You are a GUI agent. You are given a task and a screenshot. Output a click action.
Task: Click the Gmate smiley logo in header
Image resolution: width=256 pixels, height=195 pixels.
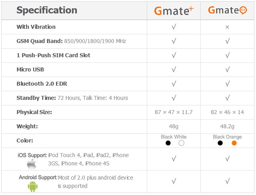[227, 10]
